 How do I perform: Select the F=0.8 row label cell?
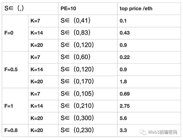11,130
